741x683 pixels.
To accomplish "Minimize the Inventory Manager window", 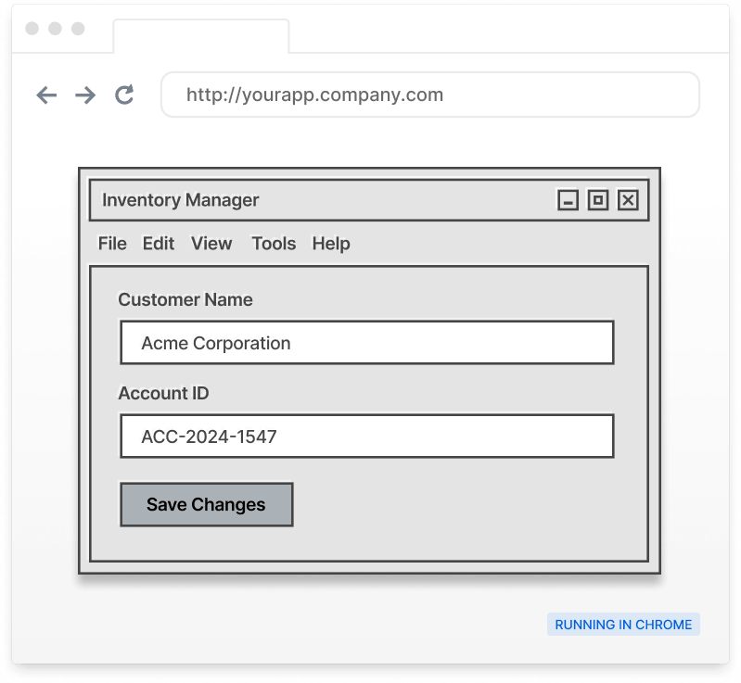I will click(569, 200).
